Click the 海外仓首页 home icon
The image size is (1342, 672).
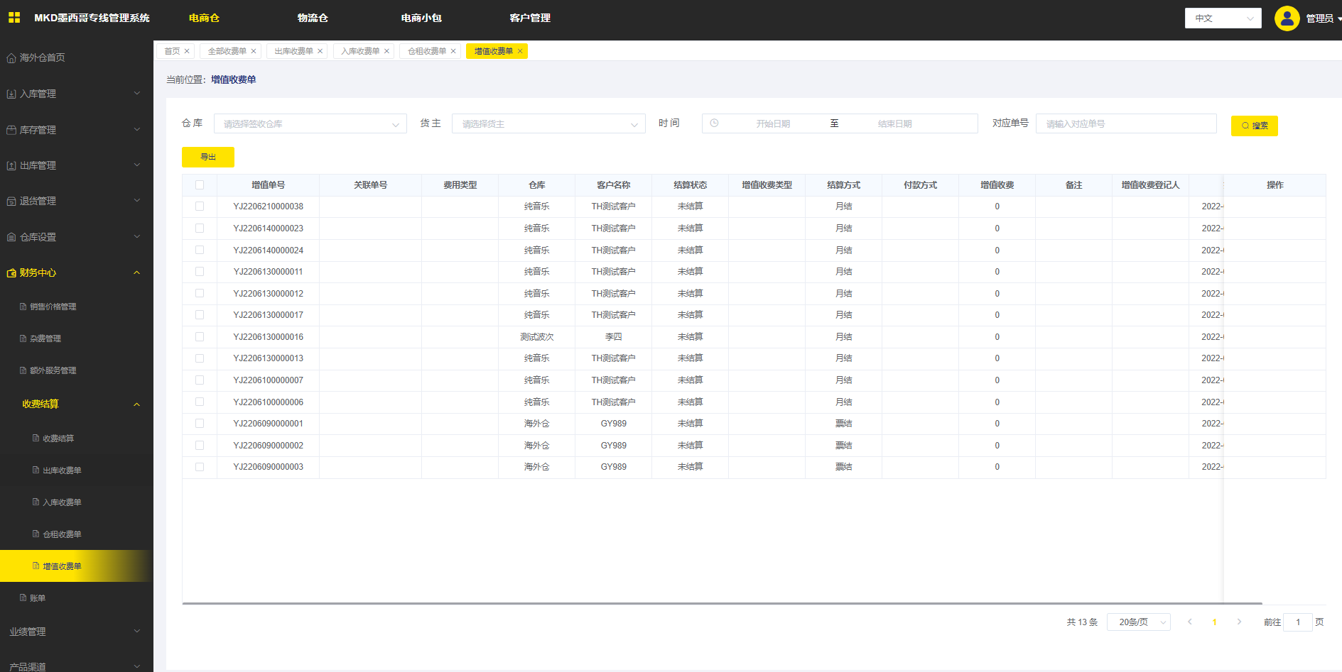pyautogui.click(x=11, y=58)
